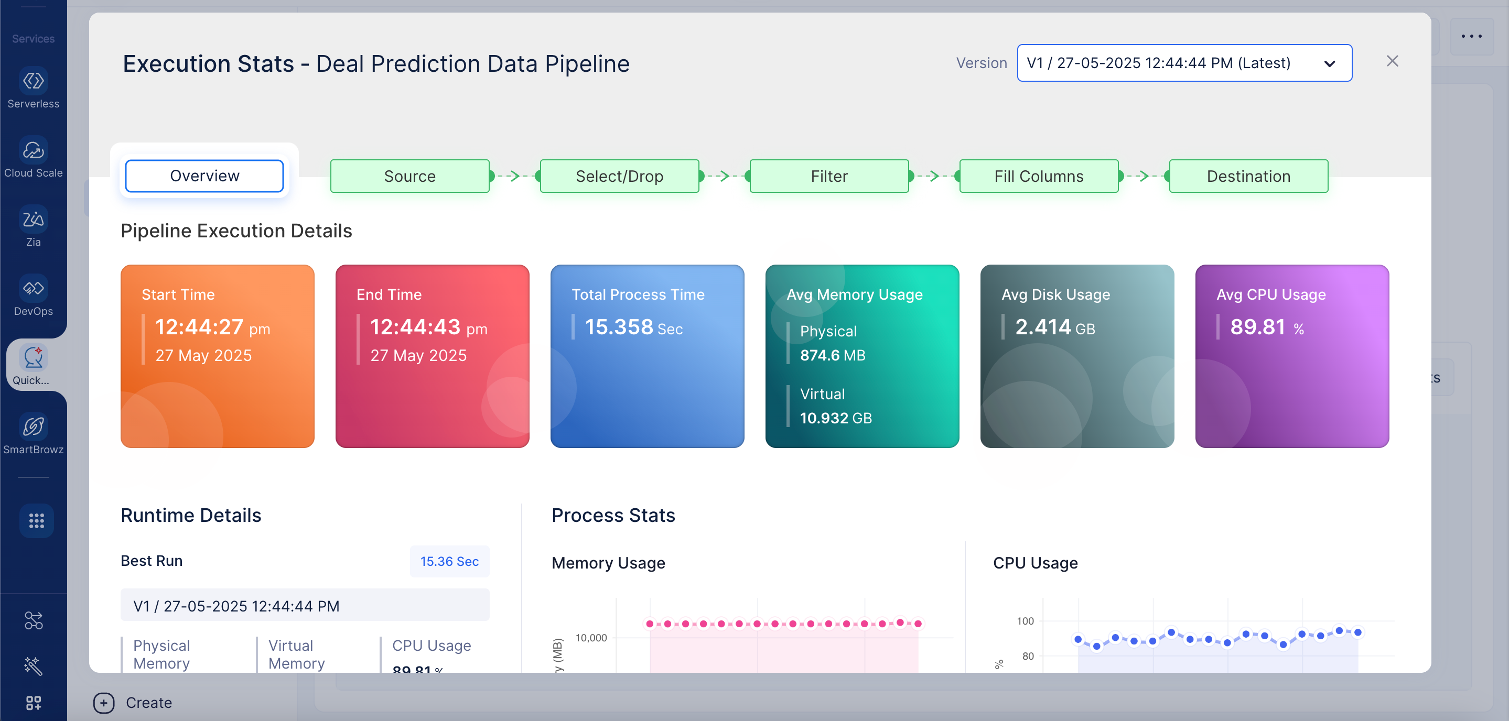Viewport: 1509px width, 721px height.
Task: Click the Version dropdown chevron arrow
Action: coord(1330,63)
